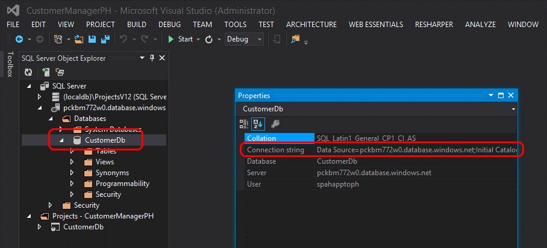This screenshot has height=248, width=547.
Task: Switch Properties to Categorized view
Action: tap(244, 124)
